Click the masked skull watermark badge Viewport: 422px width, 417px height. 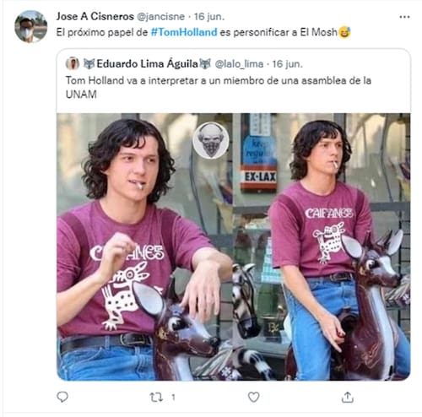tap(211, 140)
